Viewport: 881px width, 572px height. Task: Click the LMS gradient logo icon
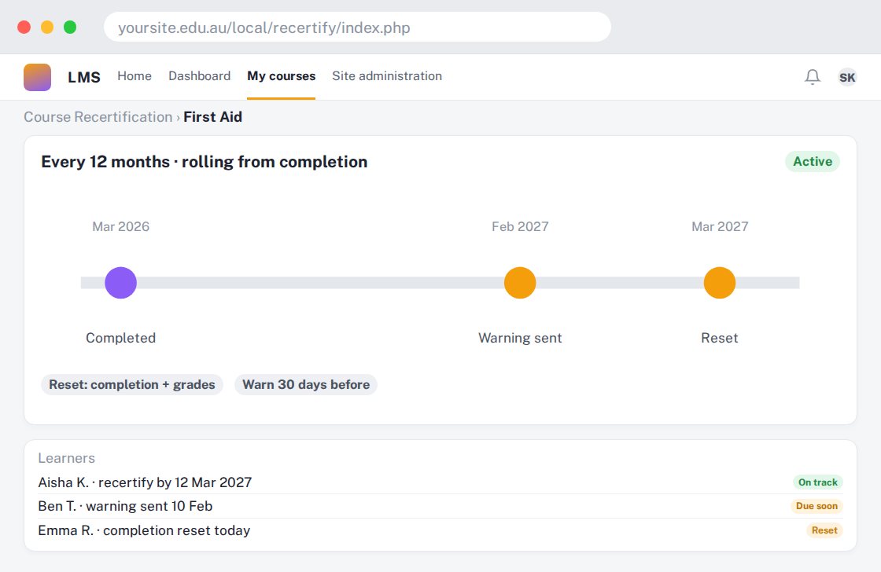(37, 77)
